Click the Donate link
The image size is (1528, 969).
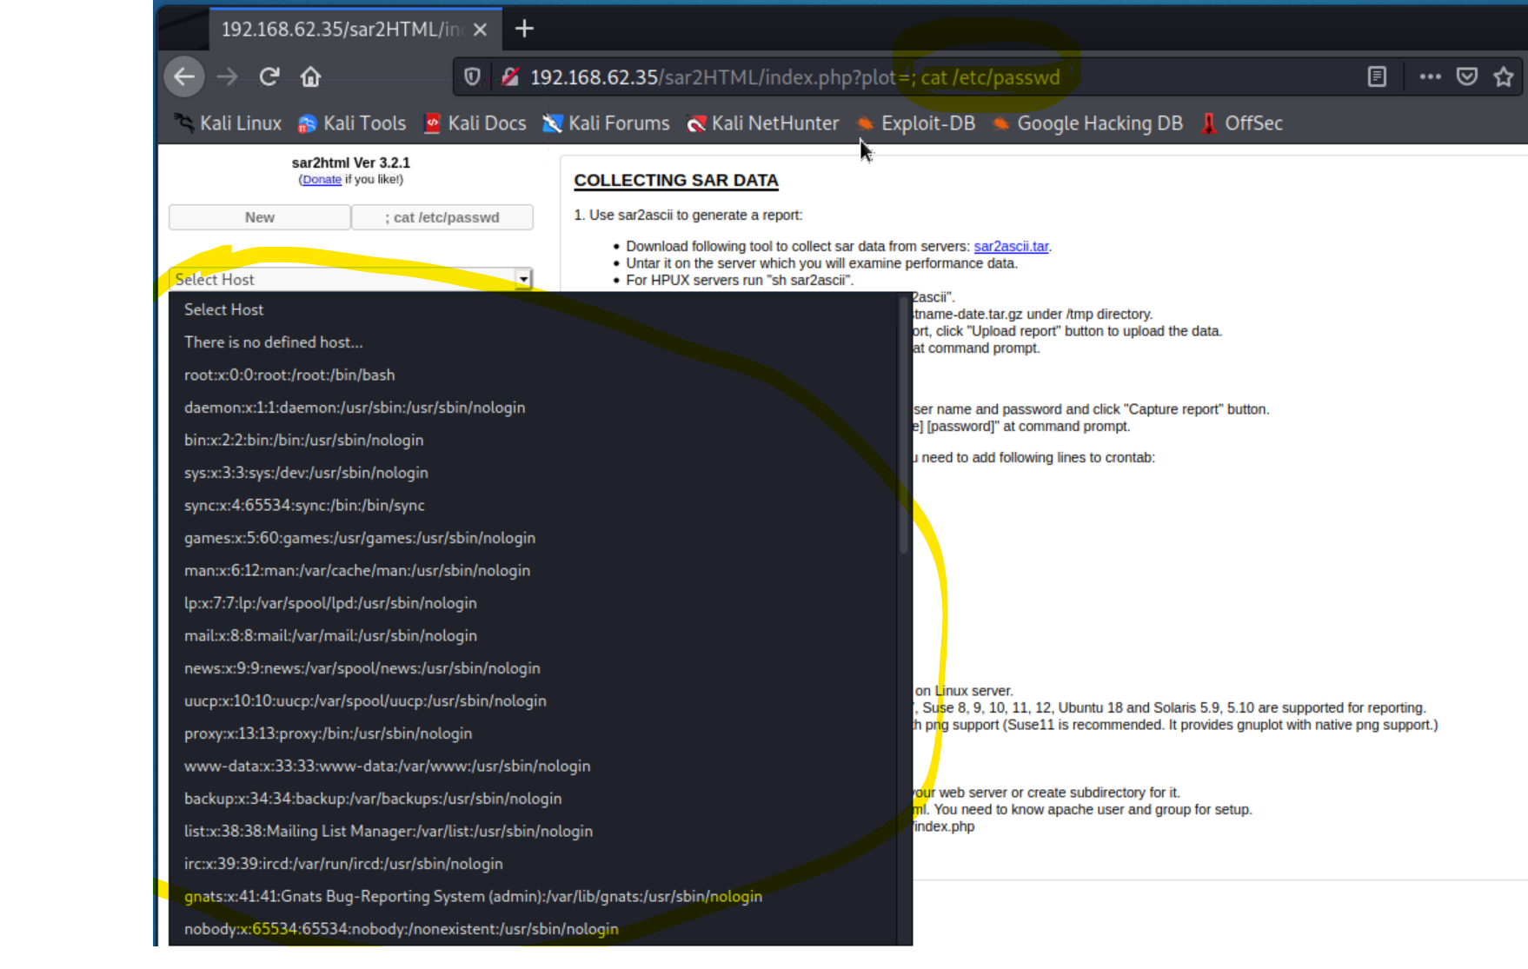(322, 179)
